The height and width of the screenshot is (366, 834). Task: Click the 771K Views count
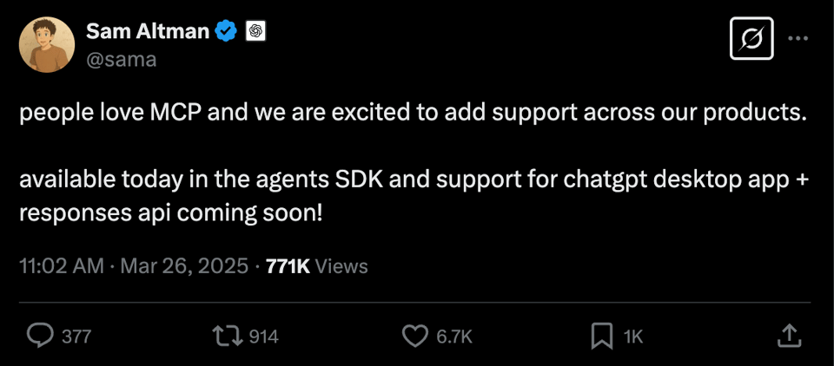316,266
